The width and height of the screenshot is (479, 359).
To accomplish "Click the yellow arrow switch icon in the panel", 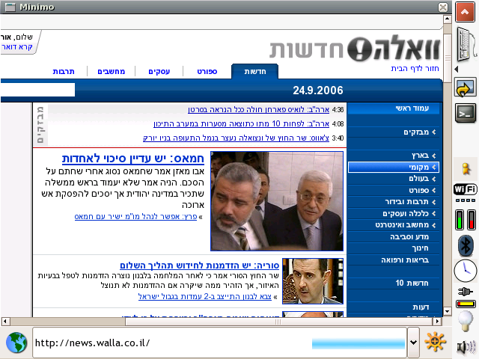I will 466,89.
